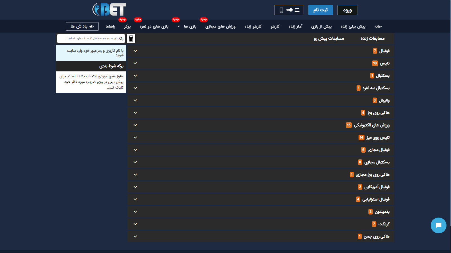The width and height of the screenshot is (451, 253).
Task: Expand the فوتبال آمریکایی row chevron
Action: tap(135, 187)
